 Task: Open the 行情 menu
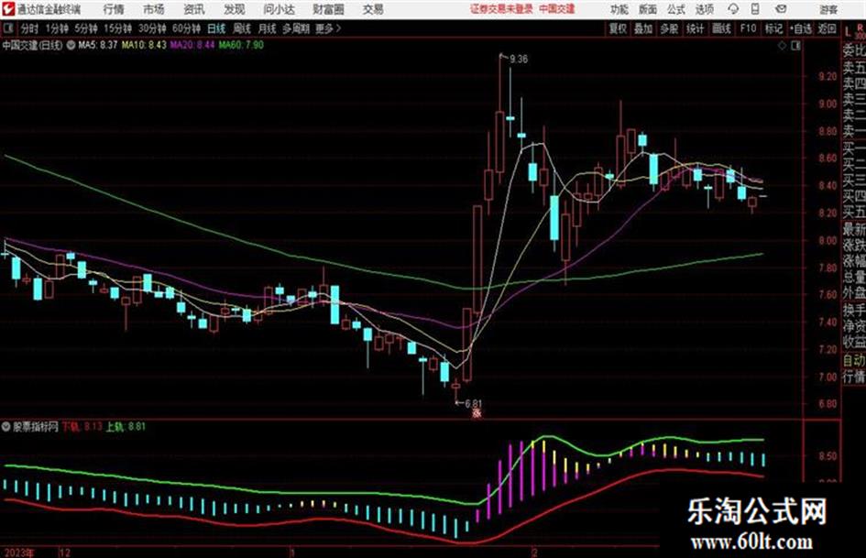114,9
